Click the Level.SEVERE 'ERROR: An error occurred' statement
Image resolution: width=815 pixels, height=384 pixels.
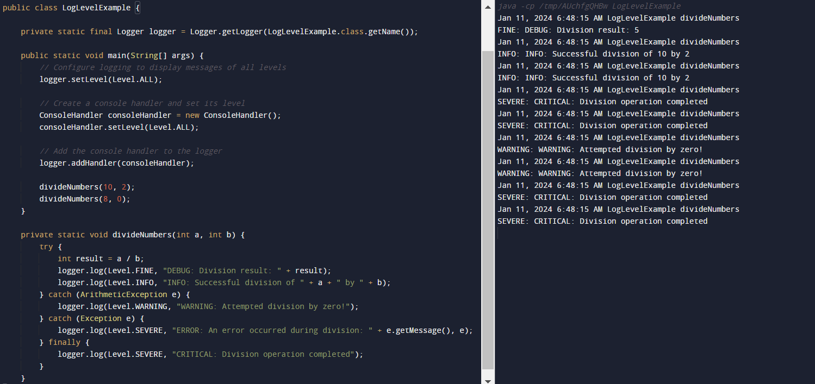pyautogui.click(x=265, y=330)
